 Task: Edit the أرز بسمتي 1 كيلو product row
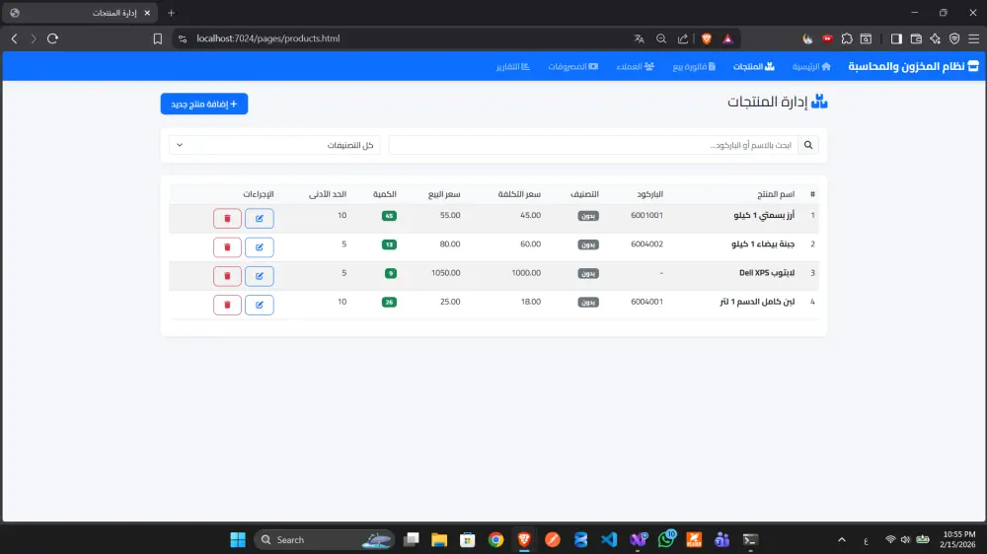(260, 218)
